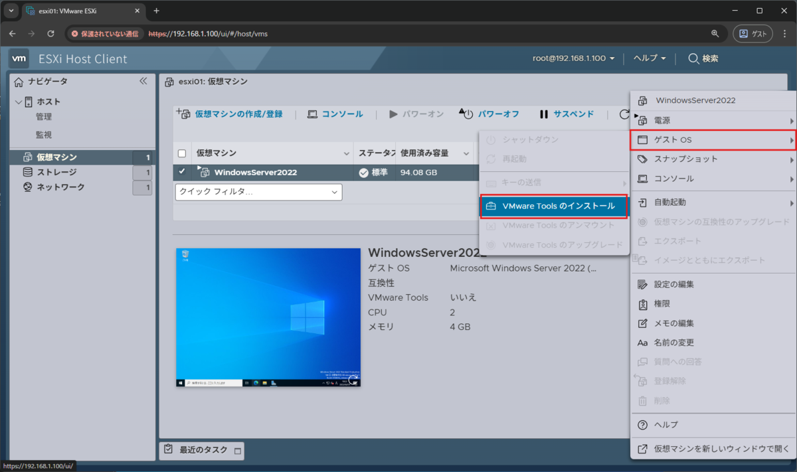This screenshot has width=797, height=472.
Task: Open the Autostart submenu
Action: point(713,202)
